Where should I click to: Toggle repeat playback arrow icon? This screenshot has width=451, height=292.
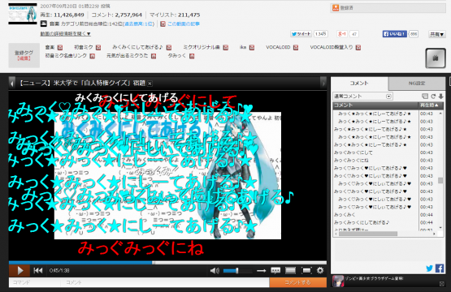click(x=261, y=270)
